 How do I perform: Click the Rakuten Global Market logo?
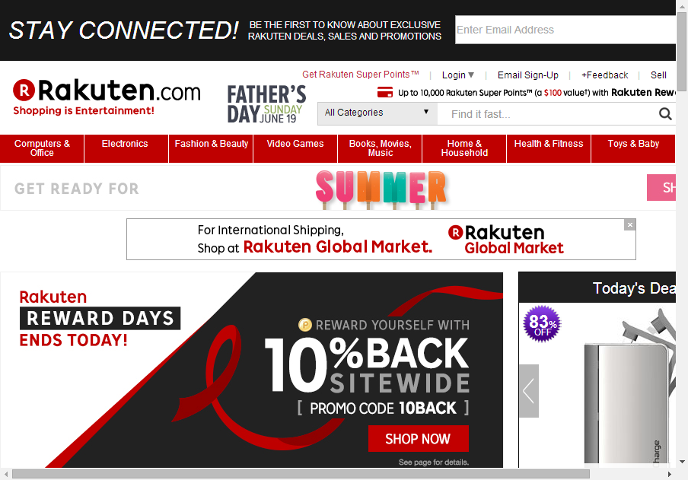click(x=505, y=240)
